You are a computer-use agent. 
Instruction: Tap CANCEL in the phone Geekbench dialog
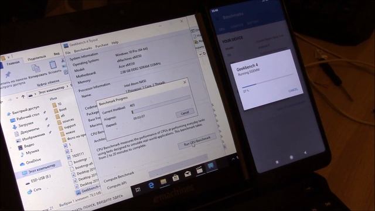(293, 90)
